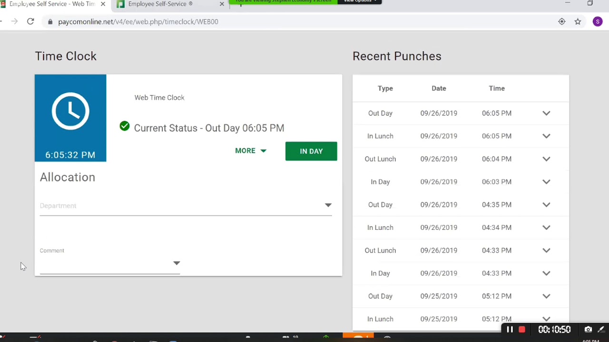This screenshot has height=342, width=609.
Task: Expand the Out Lunch 04:33 PM punch
Action: [546, 250]
